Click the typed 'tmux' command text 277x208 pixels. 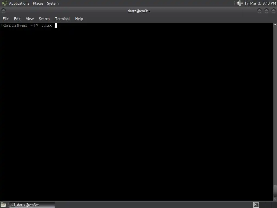point(46,25)
